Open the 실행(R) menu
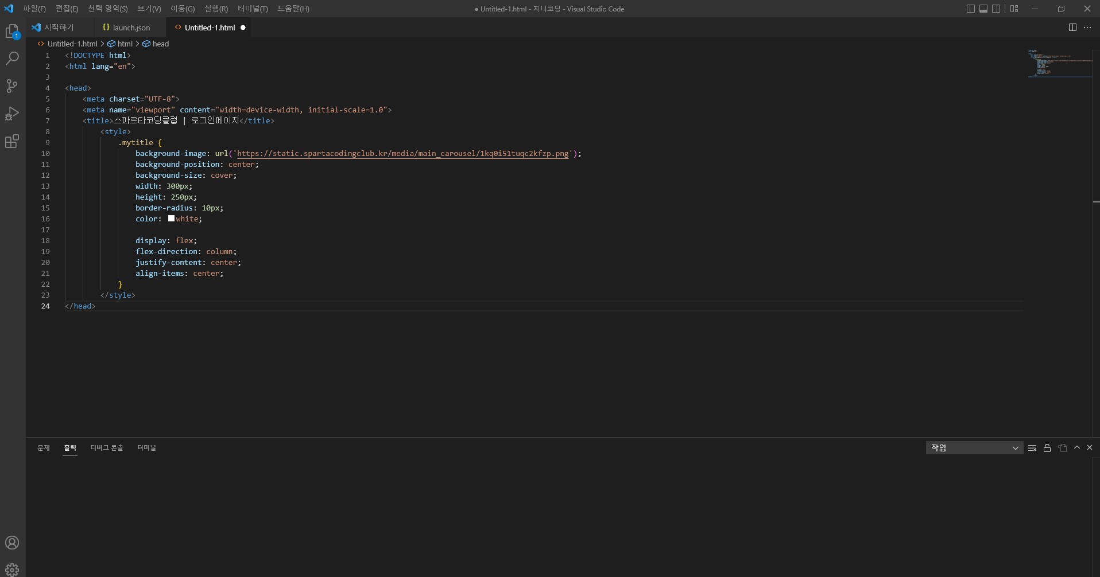Screen dimensions: 1100x577 coord(216,9)
